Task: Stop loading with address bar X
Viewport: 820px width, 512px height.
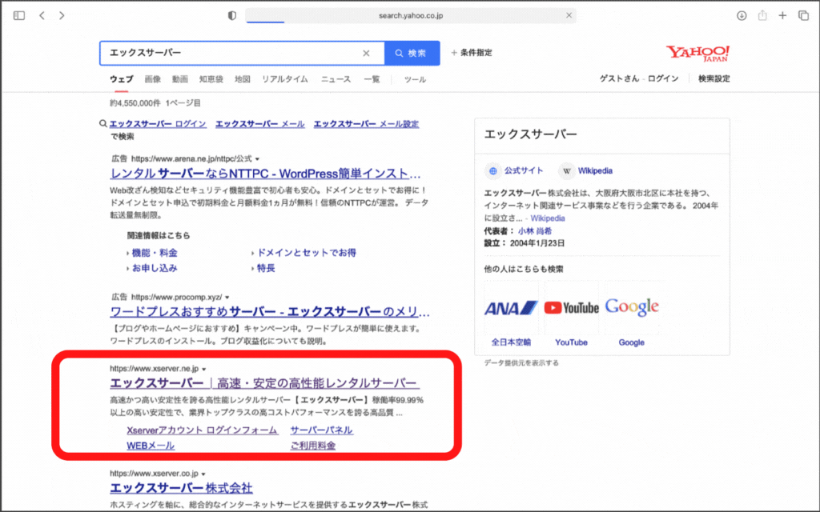Action: (x=569, y=16)
